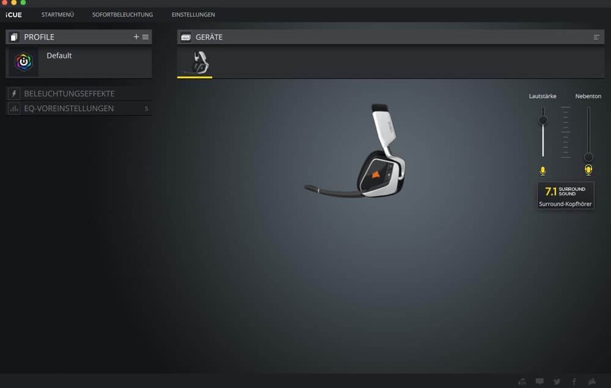Viewport: 611px width, 388px height.
Task: Open the profile list menu icon
Action: (x=145, y=37)
